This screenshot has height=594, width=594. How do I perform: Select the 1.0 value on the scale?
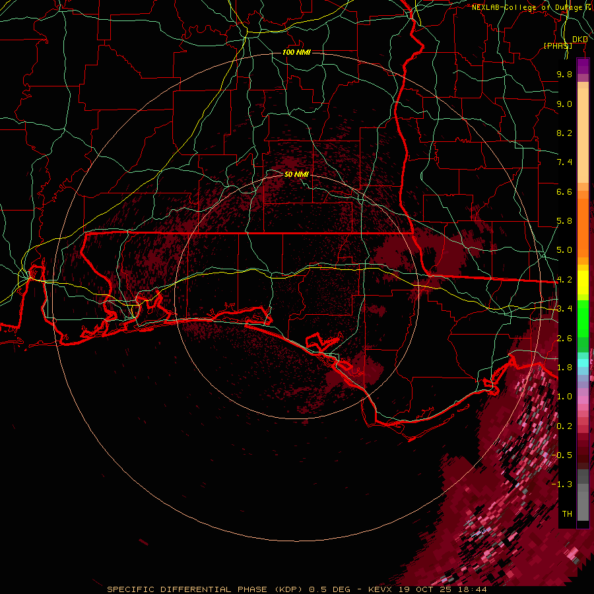[564, 397]
